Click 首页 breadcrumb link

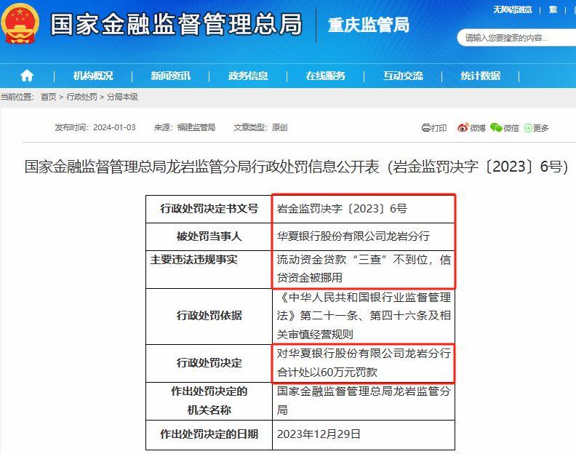49,97
